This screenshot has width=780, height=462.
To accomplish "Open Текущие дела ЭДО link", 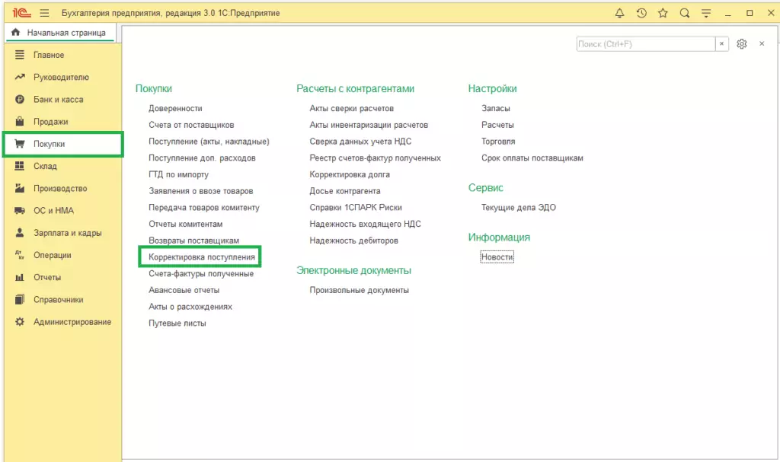I will pyautogui.click(x=518, y=208).
